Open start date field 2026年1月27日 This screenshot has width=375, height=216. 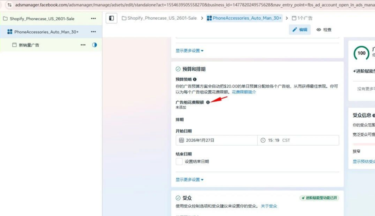(217, 140)
